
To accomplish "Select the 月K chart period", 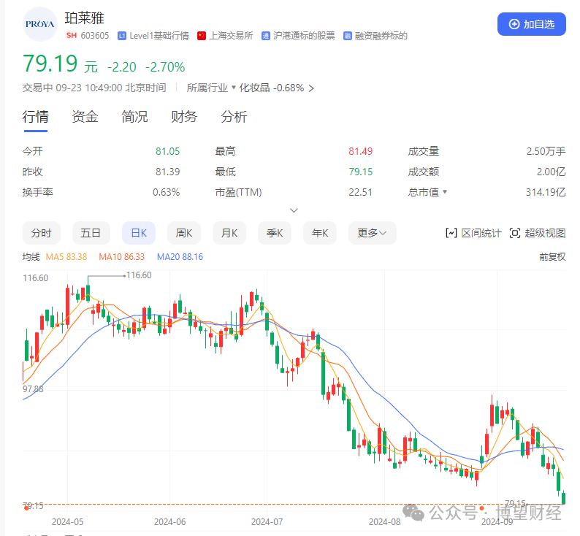I will click(229, 233).
